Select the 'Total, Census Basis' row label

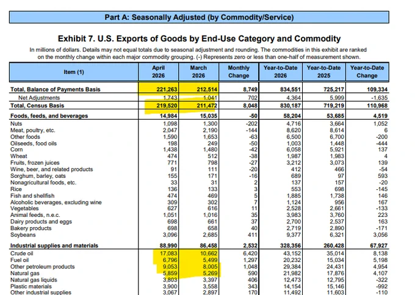pos(37,106)
